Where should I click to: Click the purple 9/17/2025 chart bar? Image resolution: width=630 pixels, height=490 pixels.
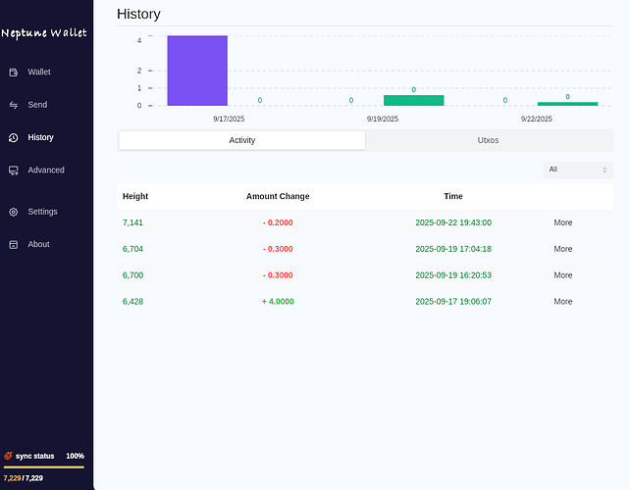point(197,71)
